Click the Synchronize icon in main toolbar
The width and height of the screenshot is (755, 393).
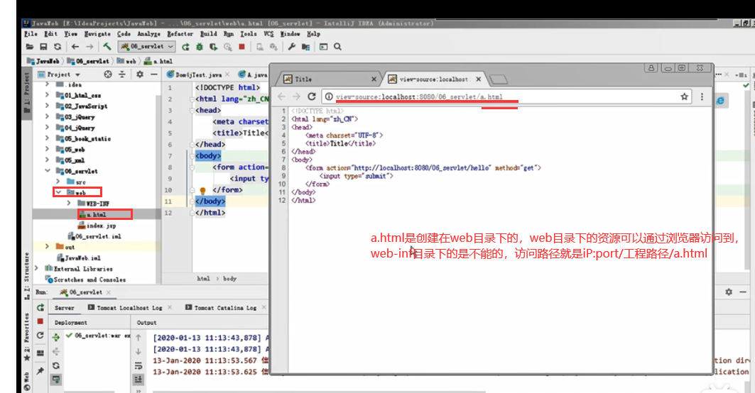[x=58, y=47]
